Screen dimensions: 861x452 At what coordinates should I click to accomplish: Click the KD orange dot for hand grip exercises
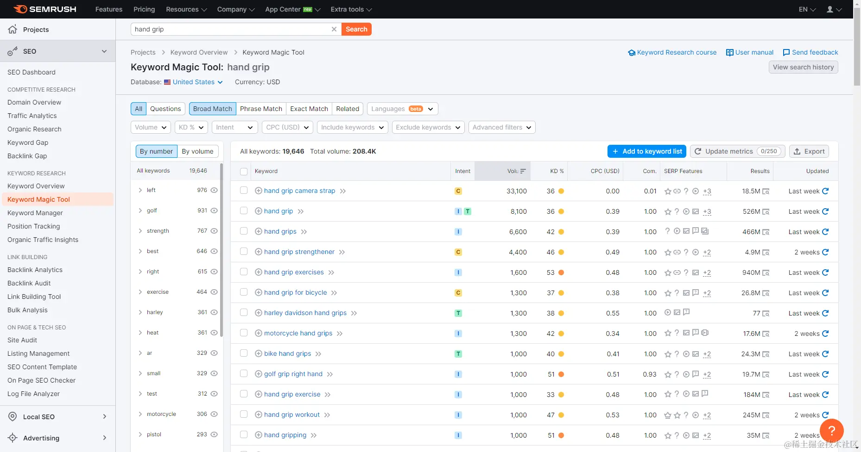click(x=561, y=272)
